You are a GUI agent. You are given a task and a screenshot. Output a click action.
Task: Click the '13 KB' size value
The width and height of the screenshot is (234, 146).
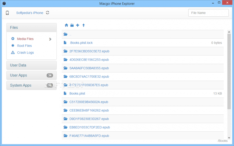(x=218, y=93)
